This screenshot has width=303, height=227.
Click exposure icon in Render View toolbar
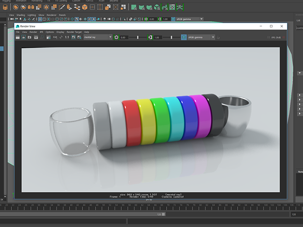(116, 37)
